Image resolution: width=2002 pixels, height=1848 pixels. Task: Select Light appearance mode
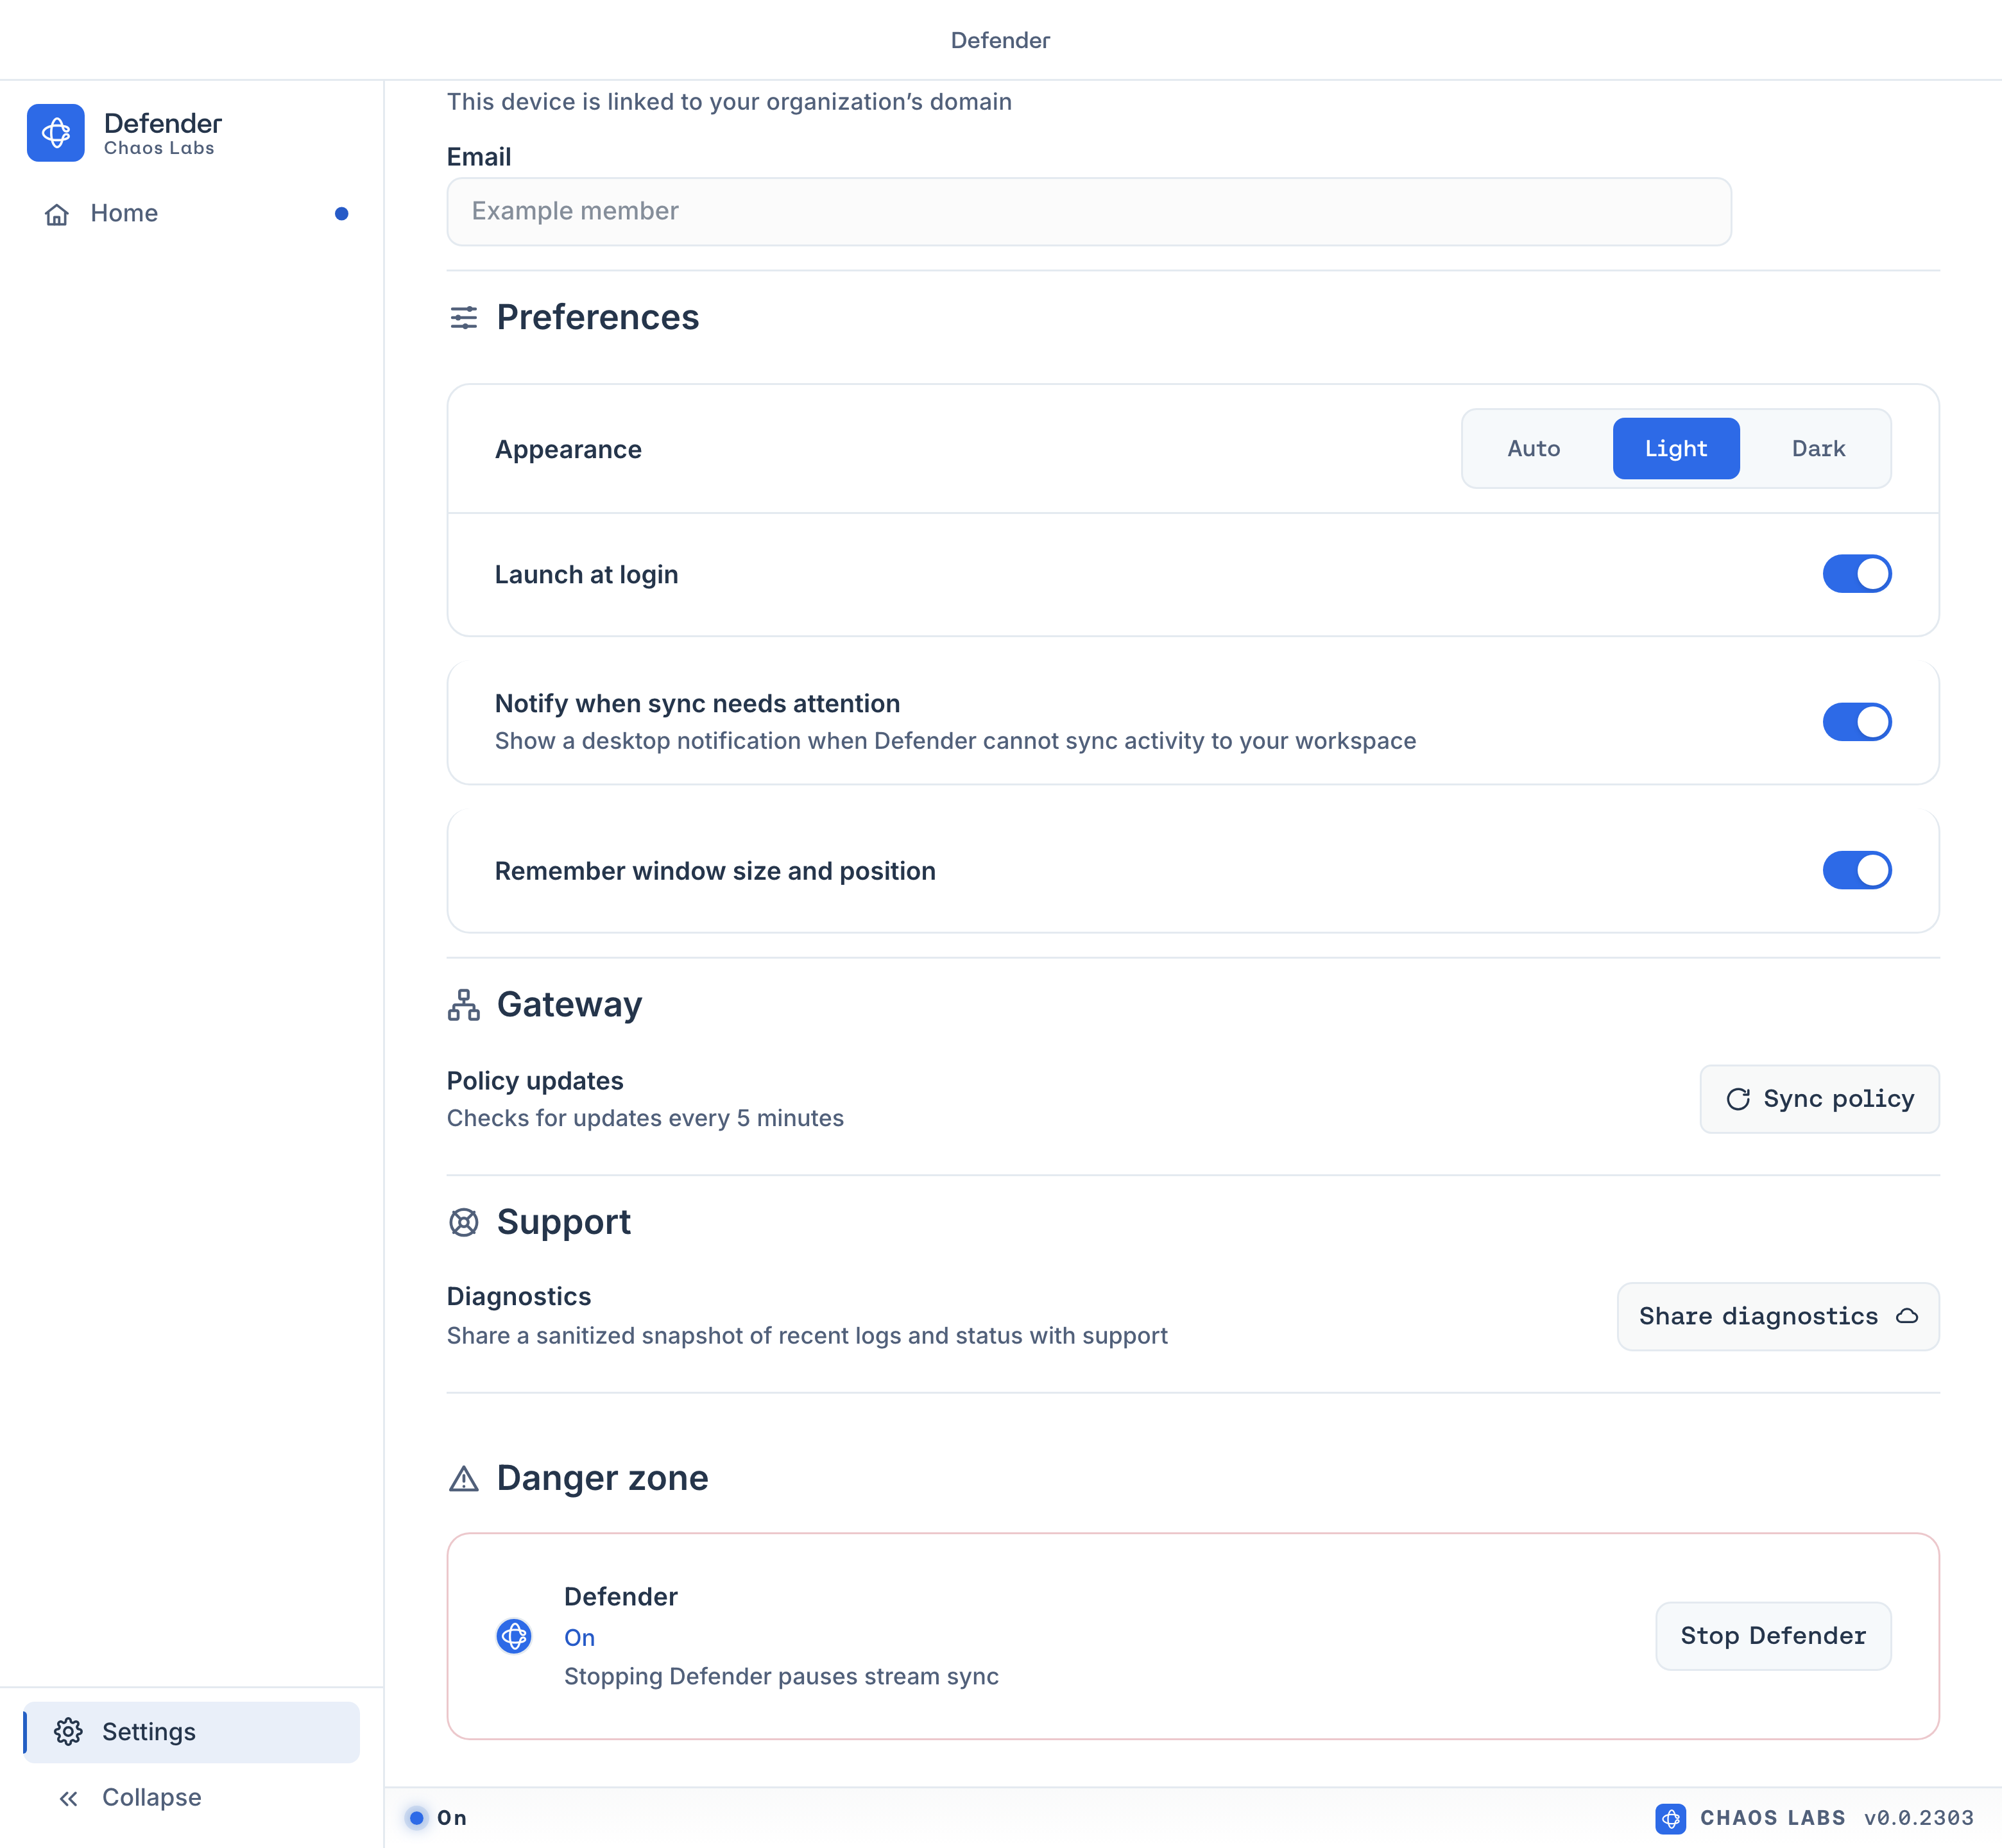coord(1675,448)
